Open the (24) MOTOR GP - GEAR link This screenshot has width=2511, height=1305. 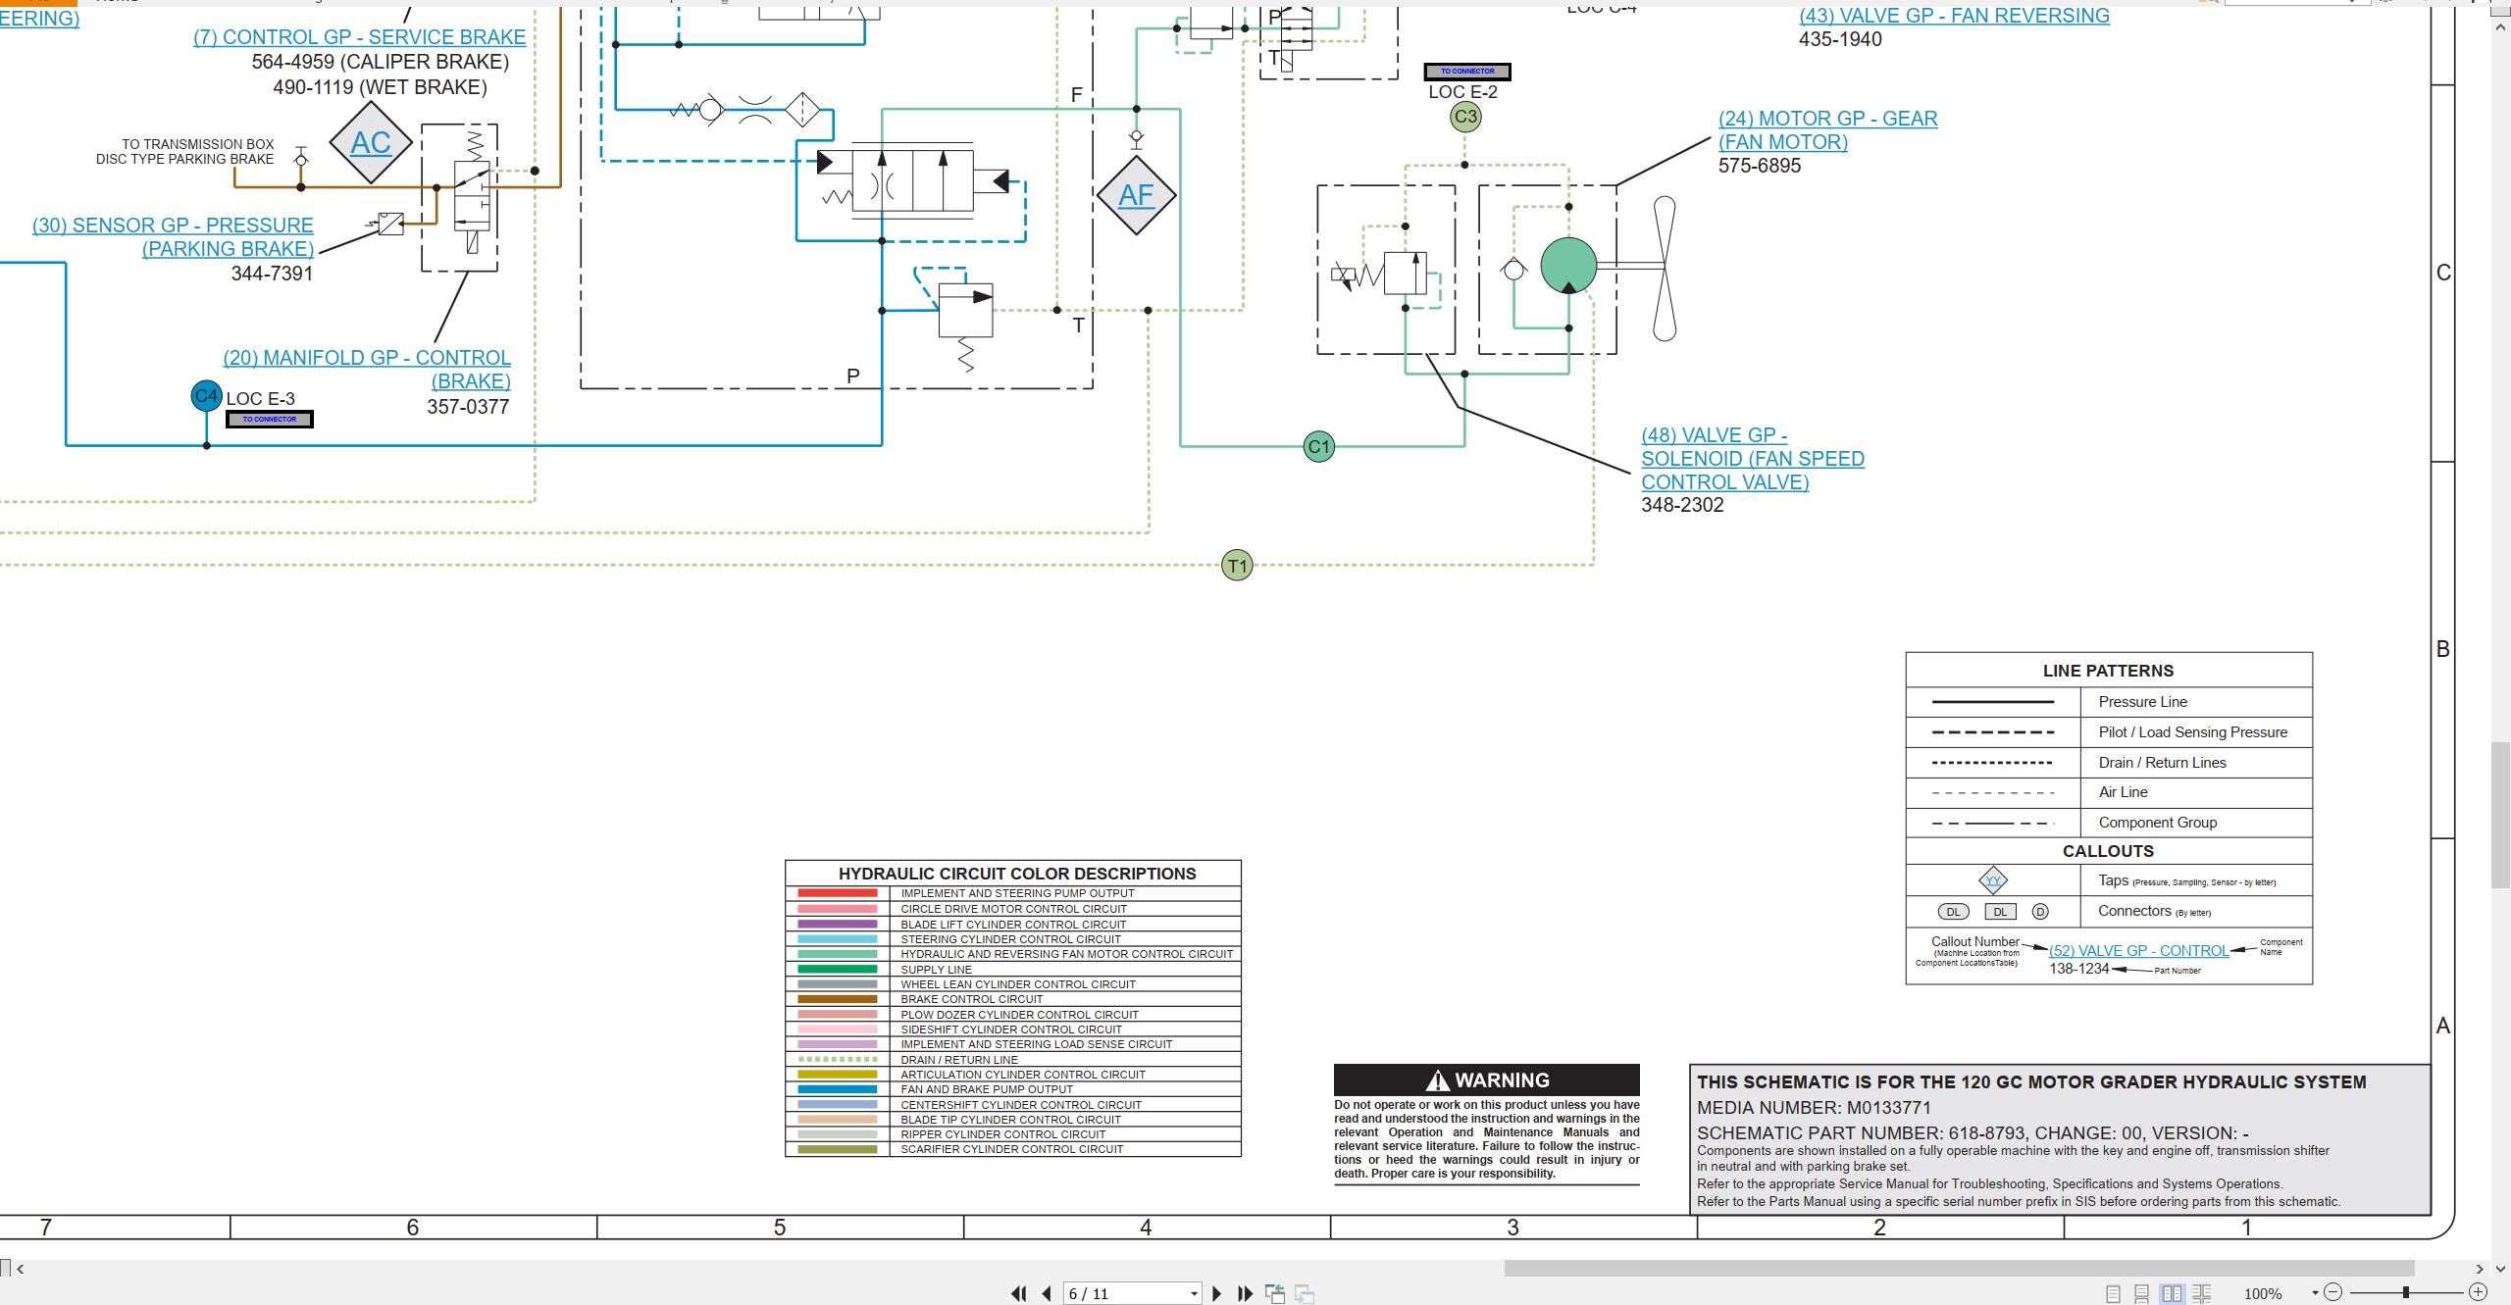pos(1827,130)
